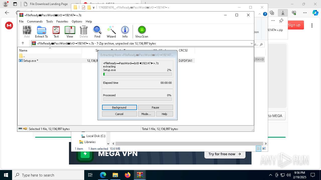Open the Favorites menu
The image size is (321, 180).
pos(62,21)
